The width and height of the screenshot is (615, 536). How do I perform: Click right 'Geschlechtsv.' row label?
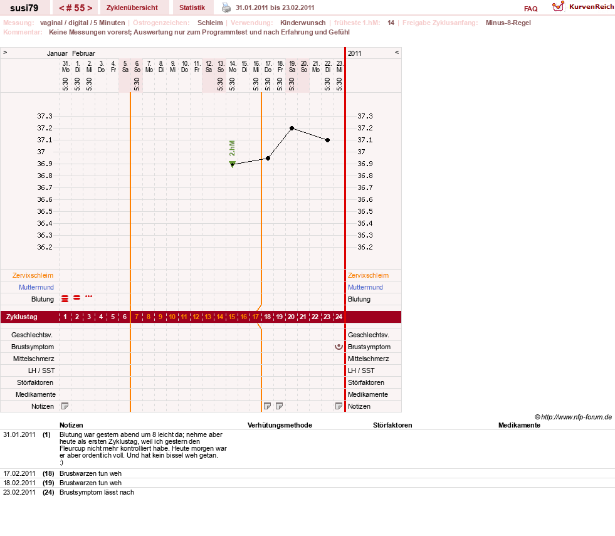tap(369, 335)
